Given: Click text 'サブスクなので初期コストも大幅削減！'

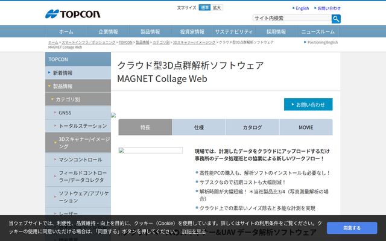Looking at the screenshot, I should pyautogui.click(x=242, y=182).
